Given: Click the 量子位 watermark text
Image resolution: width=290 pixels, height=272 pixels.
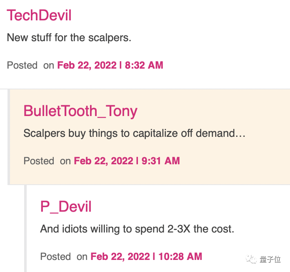Looking at the screenshot, I should coord(271,260).
